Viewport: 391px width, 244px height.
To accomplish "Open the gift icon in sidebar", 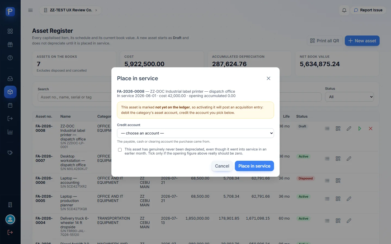I will click(10, 44).
